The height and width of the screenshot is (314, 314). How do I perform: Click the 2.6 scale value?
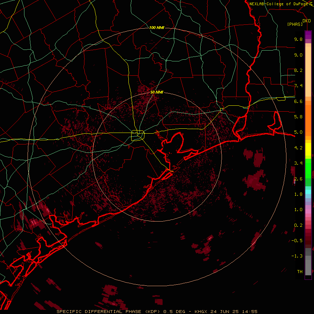(298, 179)
